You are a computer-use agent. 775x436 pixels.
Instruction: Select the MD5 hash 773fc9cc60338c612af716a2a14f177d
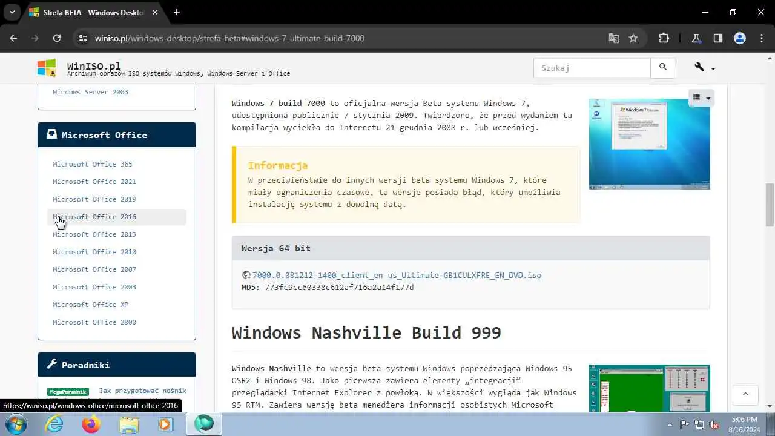pos(339,287)
